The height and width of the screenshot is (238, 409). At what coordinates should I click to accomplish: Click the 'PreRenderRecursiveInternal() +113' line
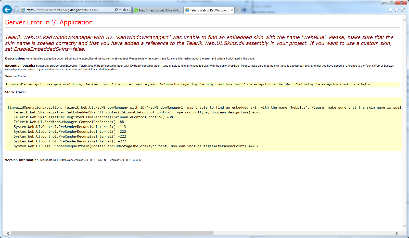70,127
